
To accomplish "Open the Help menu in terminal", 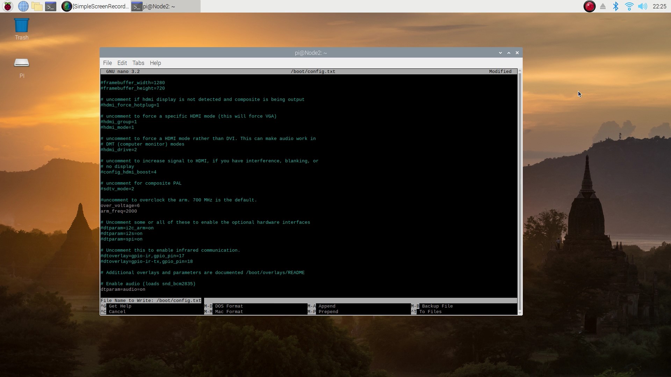I will tap(155, 63).
